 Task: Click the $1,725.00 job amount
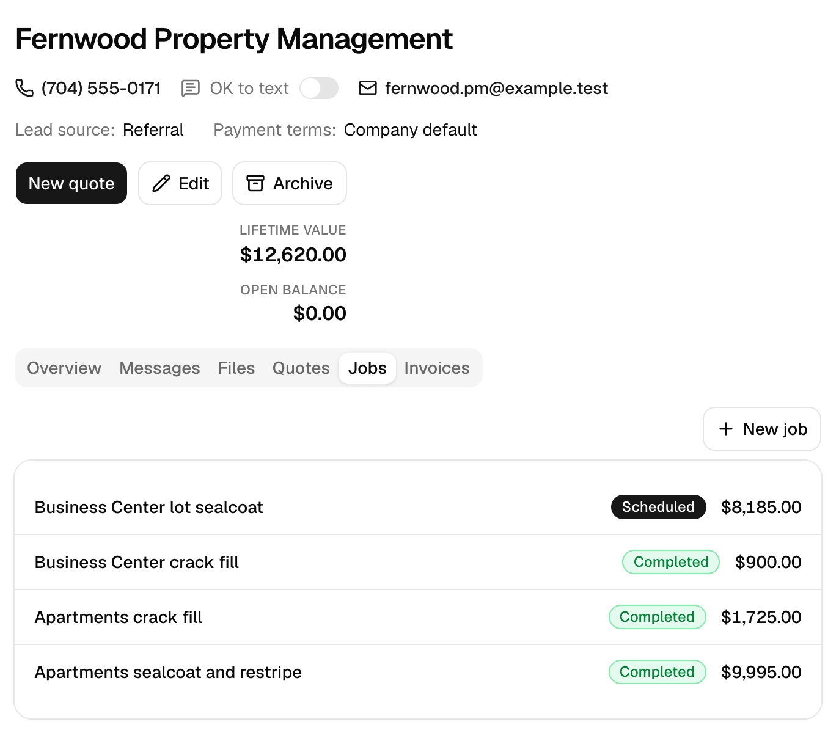coord(761,617)
